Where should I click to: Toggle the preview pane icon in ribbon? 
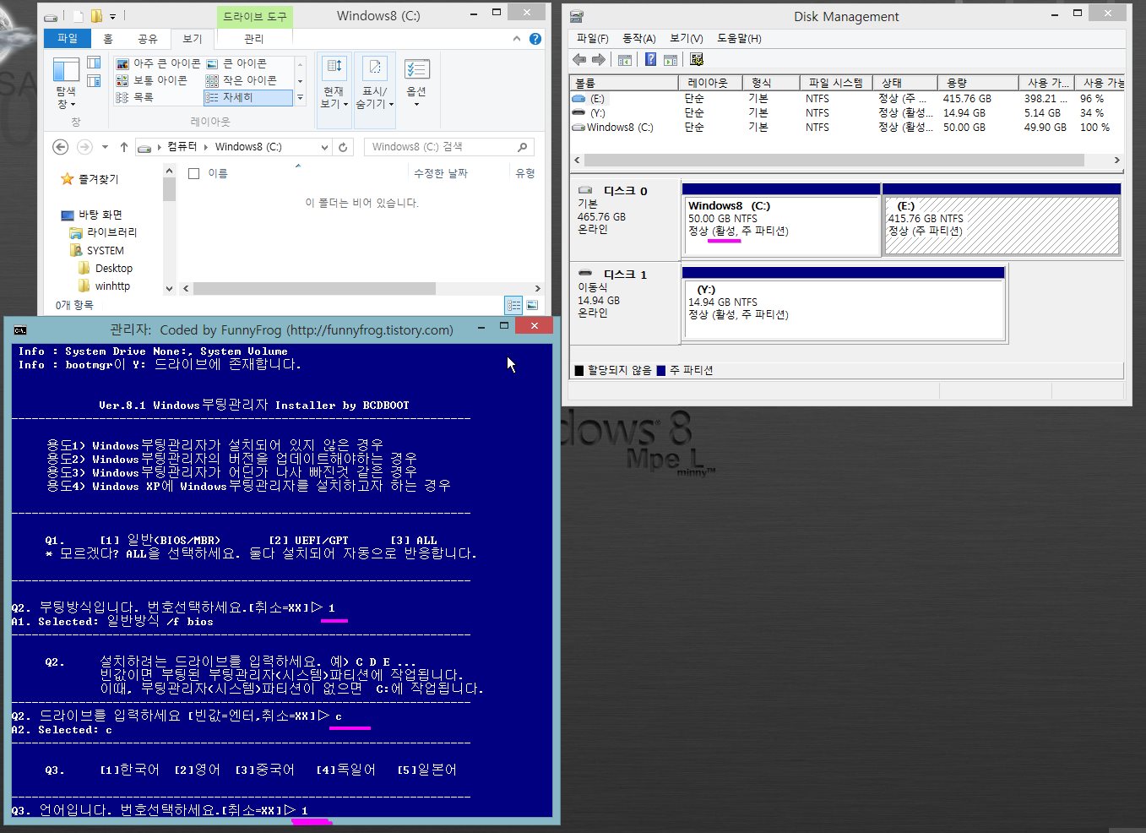94,63
